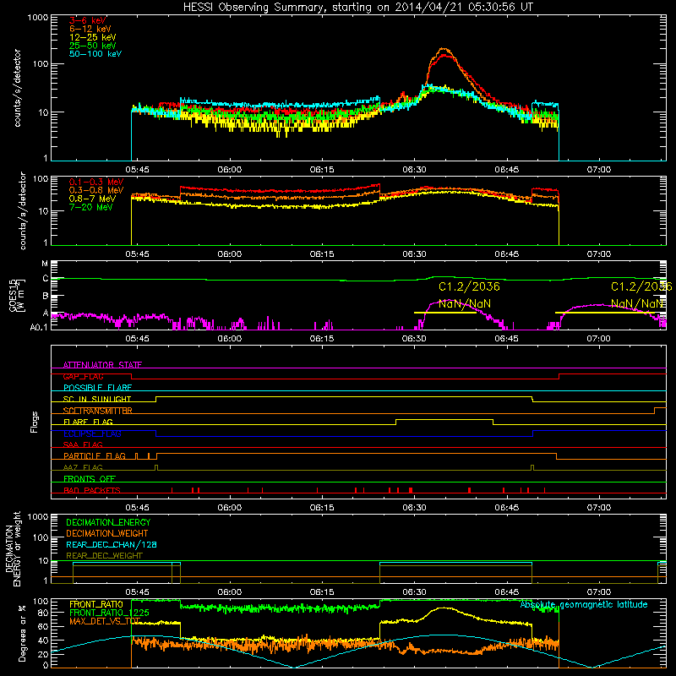Select the 12-25 keV legend label

pos(93,37)
